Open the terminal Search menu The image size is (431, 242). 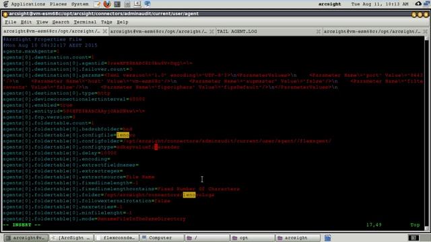pyautogui.click(x=61, y=22)
